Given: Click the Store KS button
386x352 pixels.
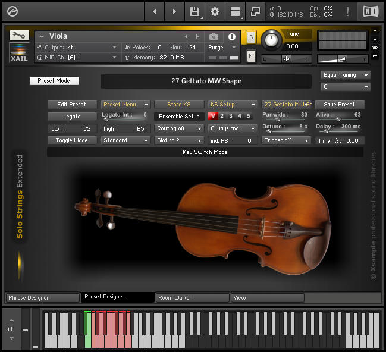Looking at the screenshot, I should click(x=179, y=105).
